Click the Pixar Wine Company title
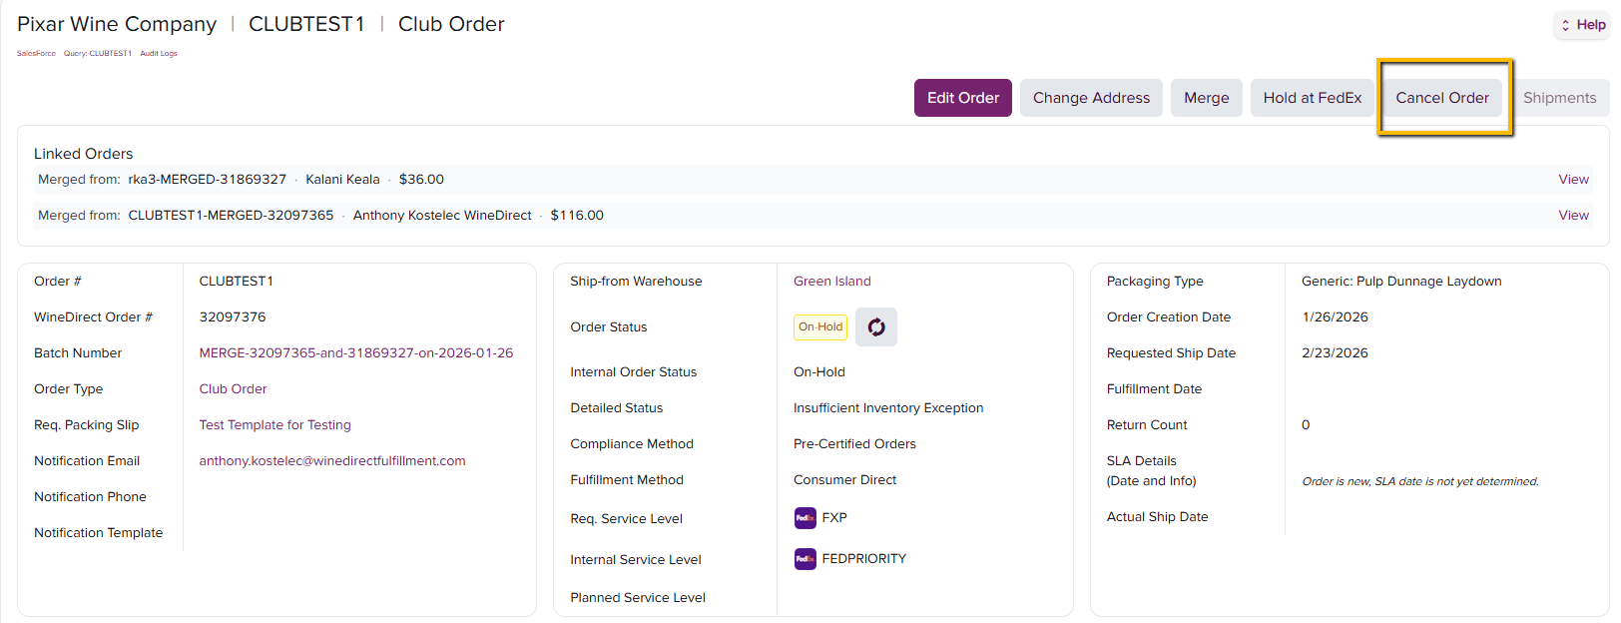The width and height of the screenshot is (1621, 623). pyautogui.click(x=117, y=24)
